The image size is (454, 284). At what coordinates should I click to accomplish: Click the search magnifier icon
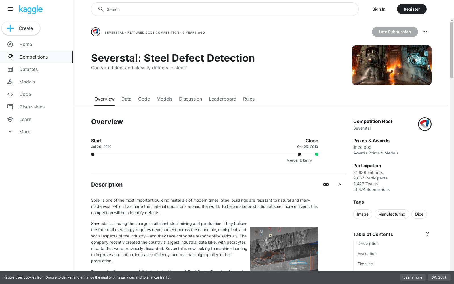coord(101,9)
